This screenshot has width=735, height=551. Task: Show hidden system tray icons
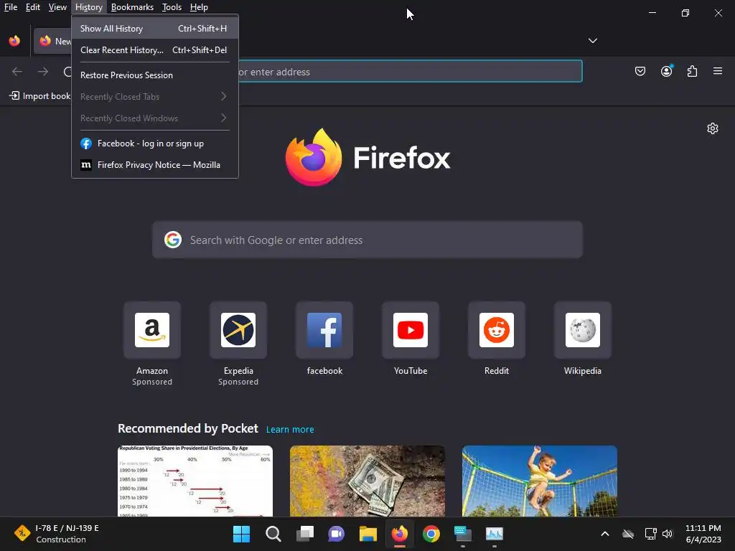click(604, 534)
